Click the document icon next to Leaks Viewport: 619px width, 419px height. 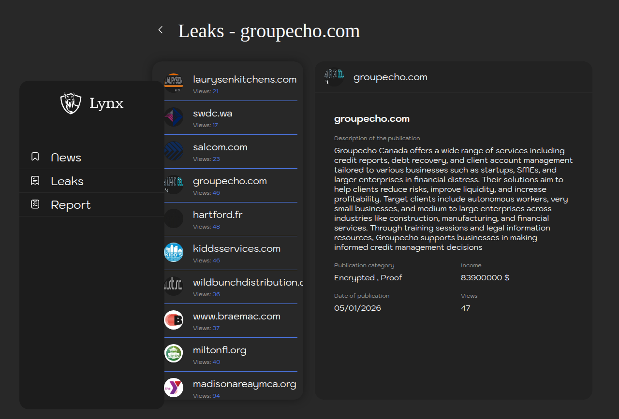[x=35, y=181]
